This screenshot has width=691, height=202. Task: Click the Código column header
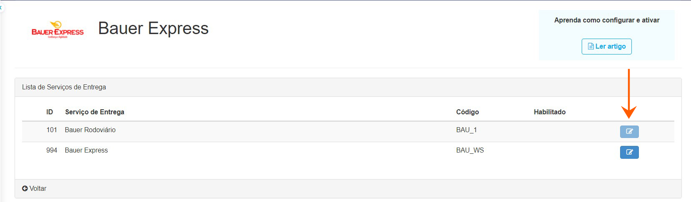[467, 112]
